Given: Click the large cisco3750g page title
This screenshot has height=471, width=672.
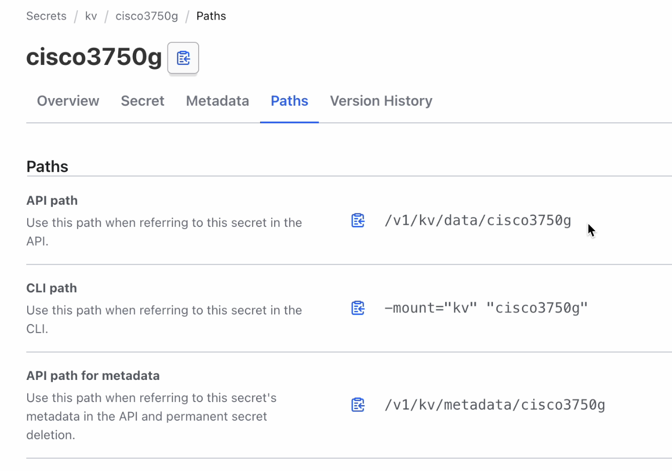Looking at the screenshot, I should click(94, 56).
